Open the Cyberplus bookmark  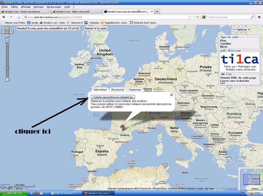pos(92,22)
